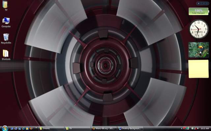Launch Internet Explorer from Quick Launch
The height and width of the screenshot is (131, 211).
click(x=23, y=128)
